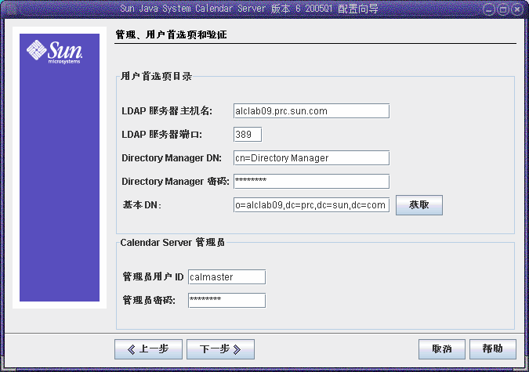Click the window close button in title bar
The width and height of the screenshot is (529, 372).
tap(517, 9)
